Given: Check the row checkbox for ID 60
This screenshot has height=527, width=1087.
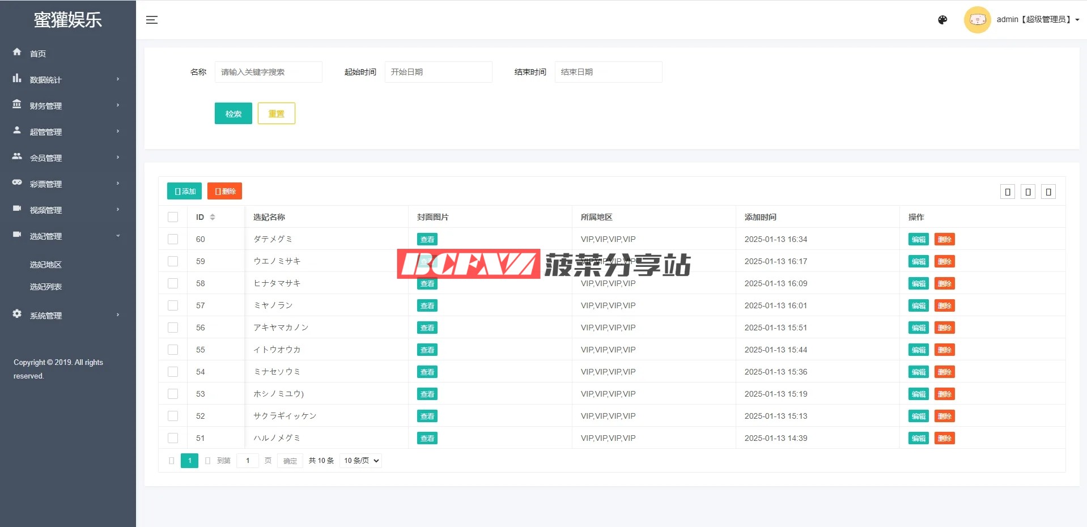Looking at the screenshot, I should pos(173,239).
